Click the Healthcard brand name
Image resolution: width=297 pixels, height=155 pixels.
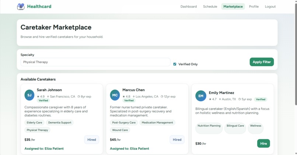pyautogui.click(x=39, y=6)
